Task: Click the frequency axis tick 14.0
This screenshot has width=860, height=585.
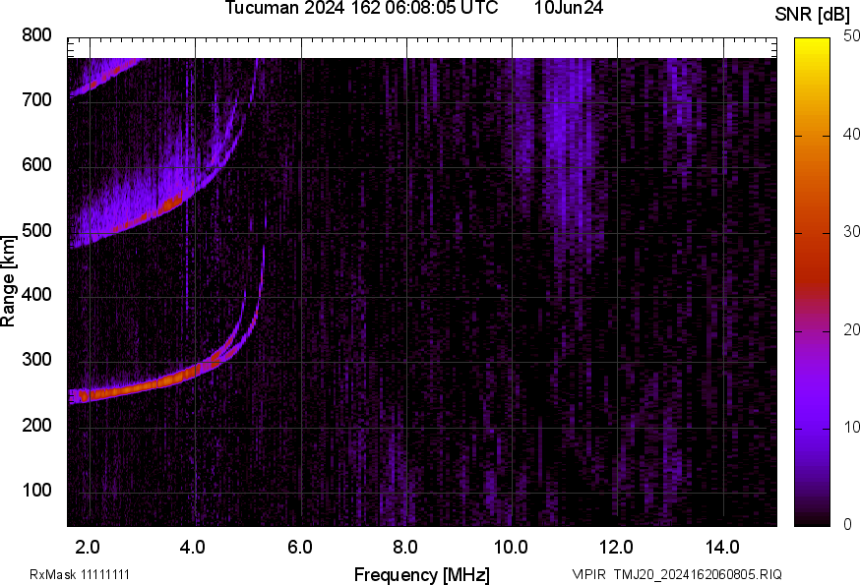Action: [x=722, y=548]
